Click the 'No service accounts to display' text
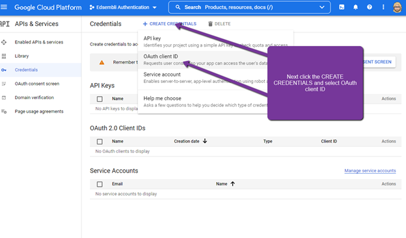Image resolution: width=406 pixels, height=238 pixels. pyautogui.click(x=126, y=194)
